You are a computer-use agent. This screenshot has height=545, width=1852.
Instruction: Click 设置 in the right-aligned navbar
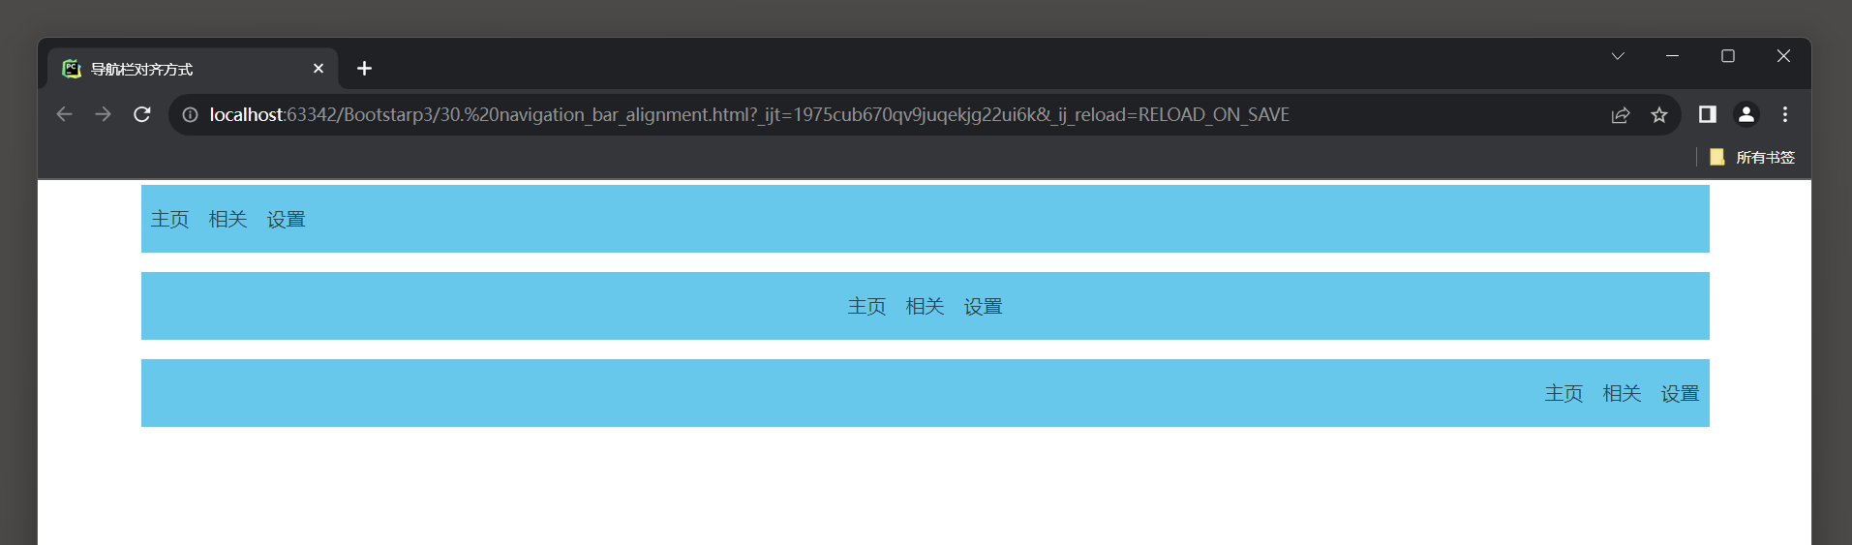[x=1681, y=394]
